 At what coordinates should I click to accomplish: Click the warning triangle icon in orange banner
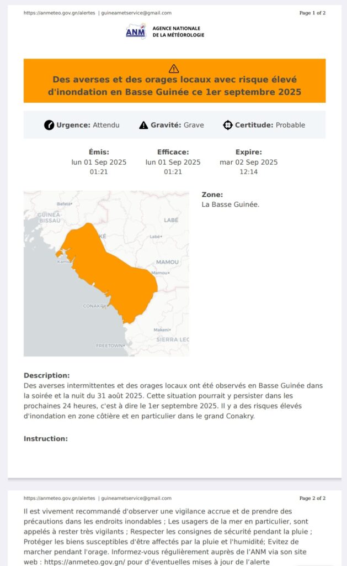(x=174, y=69)
